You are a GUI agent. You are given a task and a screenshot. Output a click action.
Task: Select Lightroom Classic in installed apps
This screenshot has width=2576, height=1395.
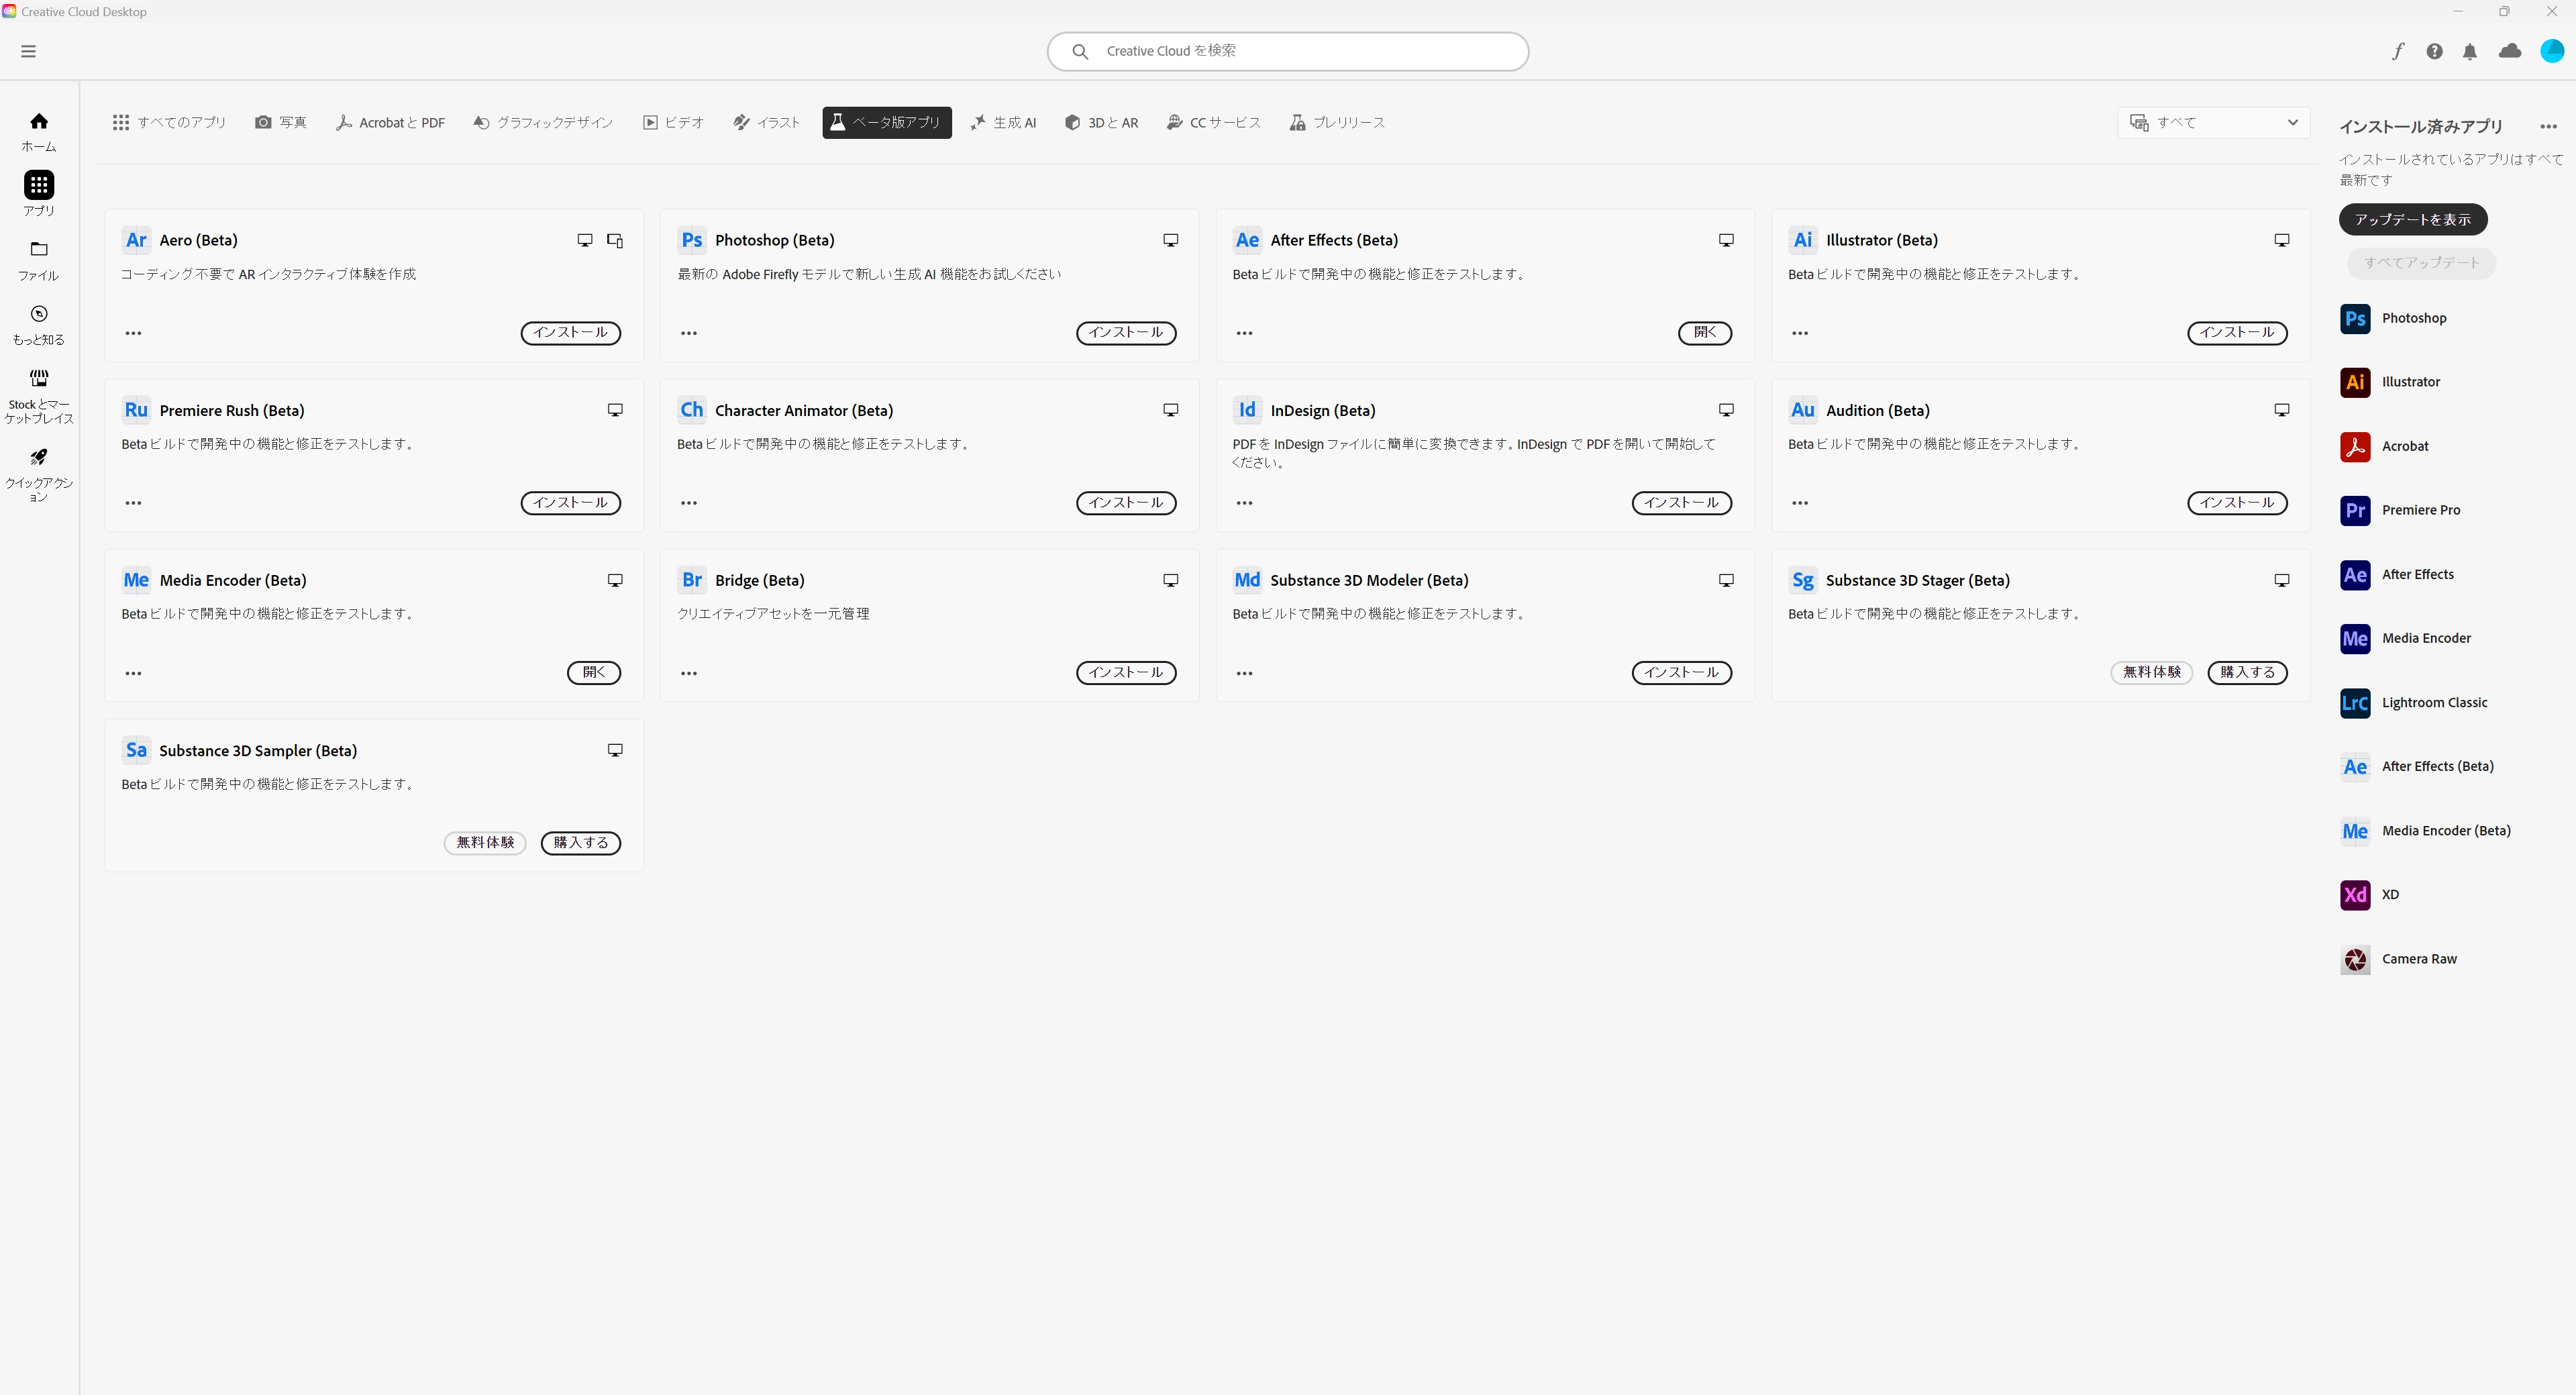2433,702
